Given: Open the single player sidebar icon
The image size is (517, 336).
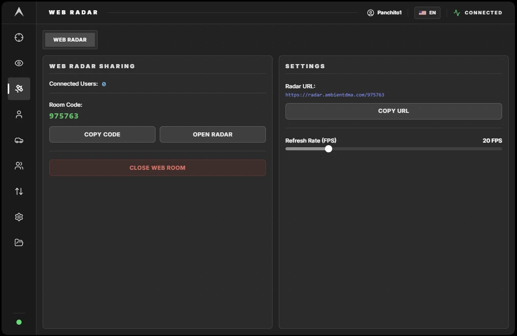Looking at the screenshot, I should click(19, 114).
